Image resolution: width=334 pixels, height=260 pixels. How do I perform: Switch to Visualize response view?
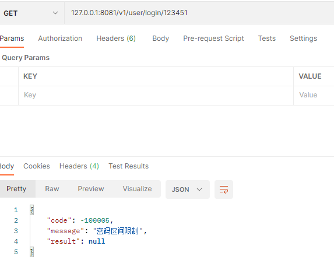coord(137,189)
